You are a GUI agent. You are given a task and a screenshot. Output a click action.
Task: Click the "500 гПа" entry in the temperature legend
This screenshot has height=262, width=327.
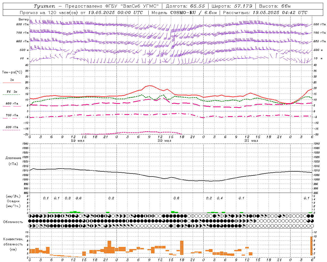(12, 127)
